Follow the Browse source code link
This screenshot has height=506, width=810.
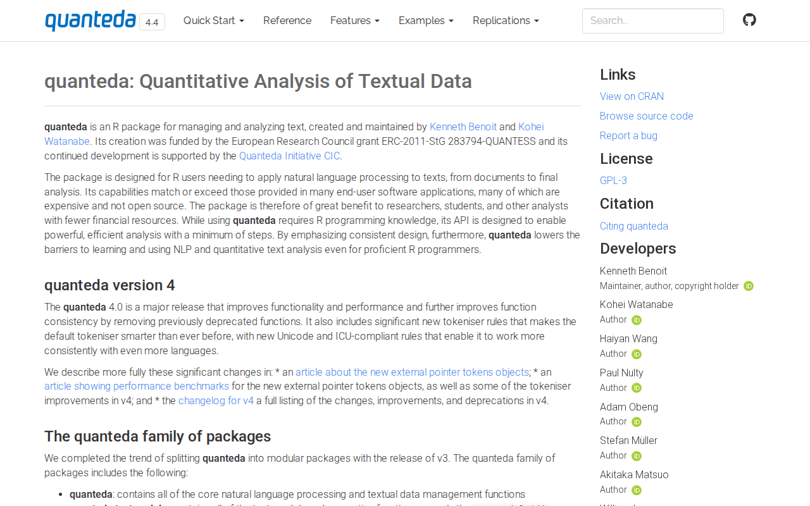(x=647, y=116)
